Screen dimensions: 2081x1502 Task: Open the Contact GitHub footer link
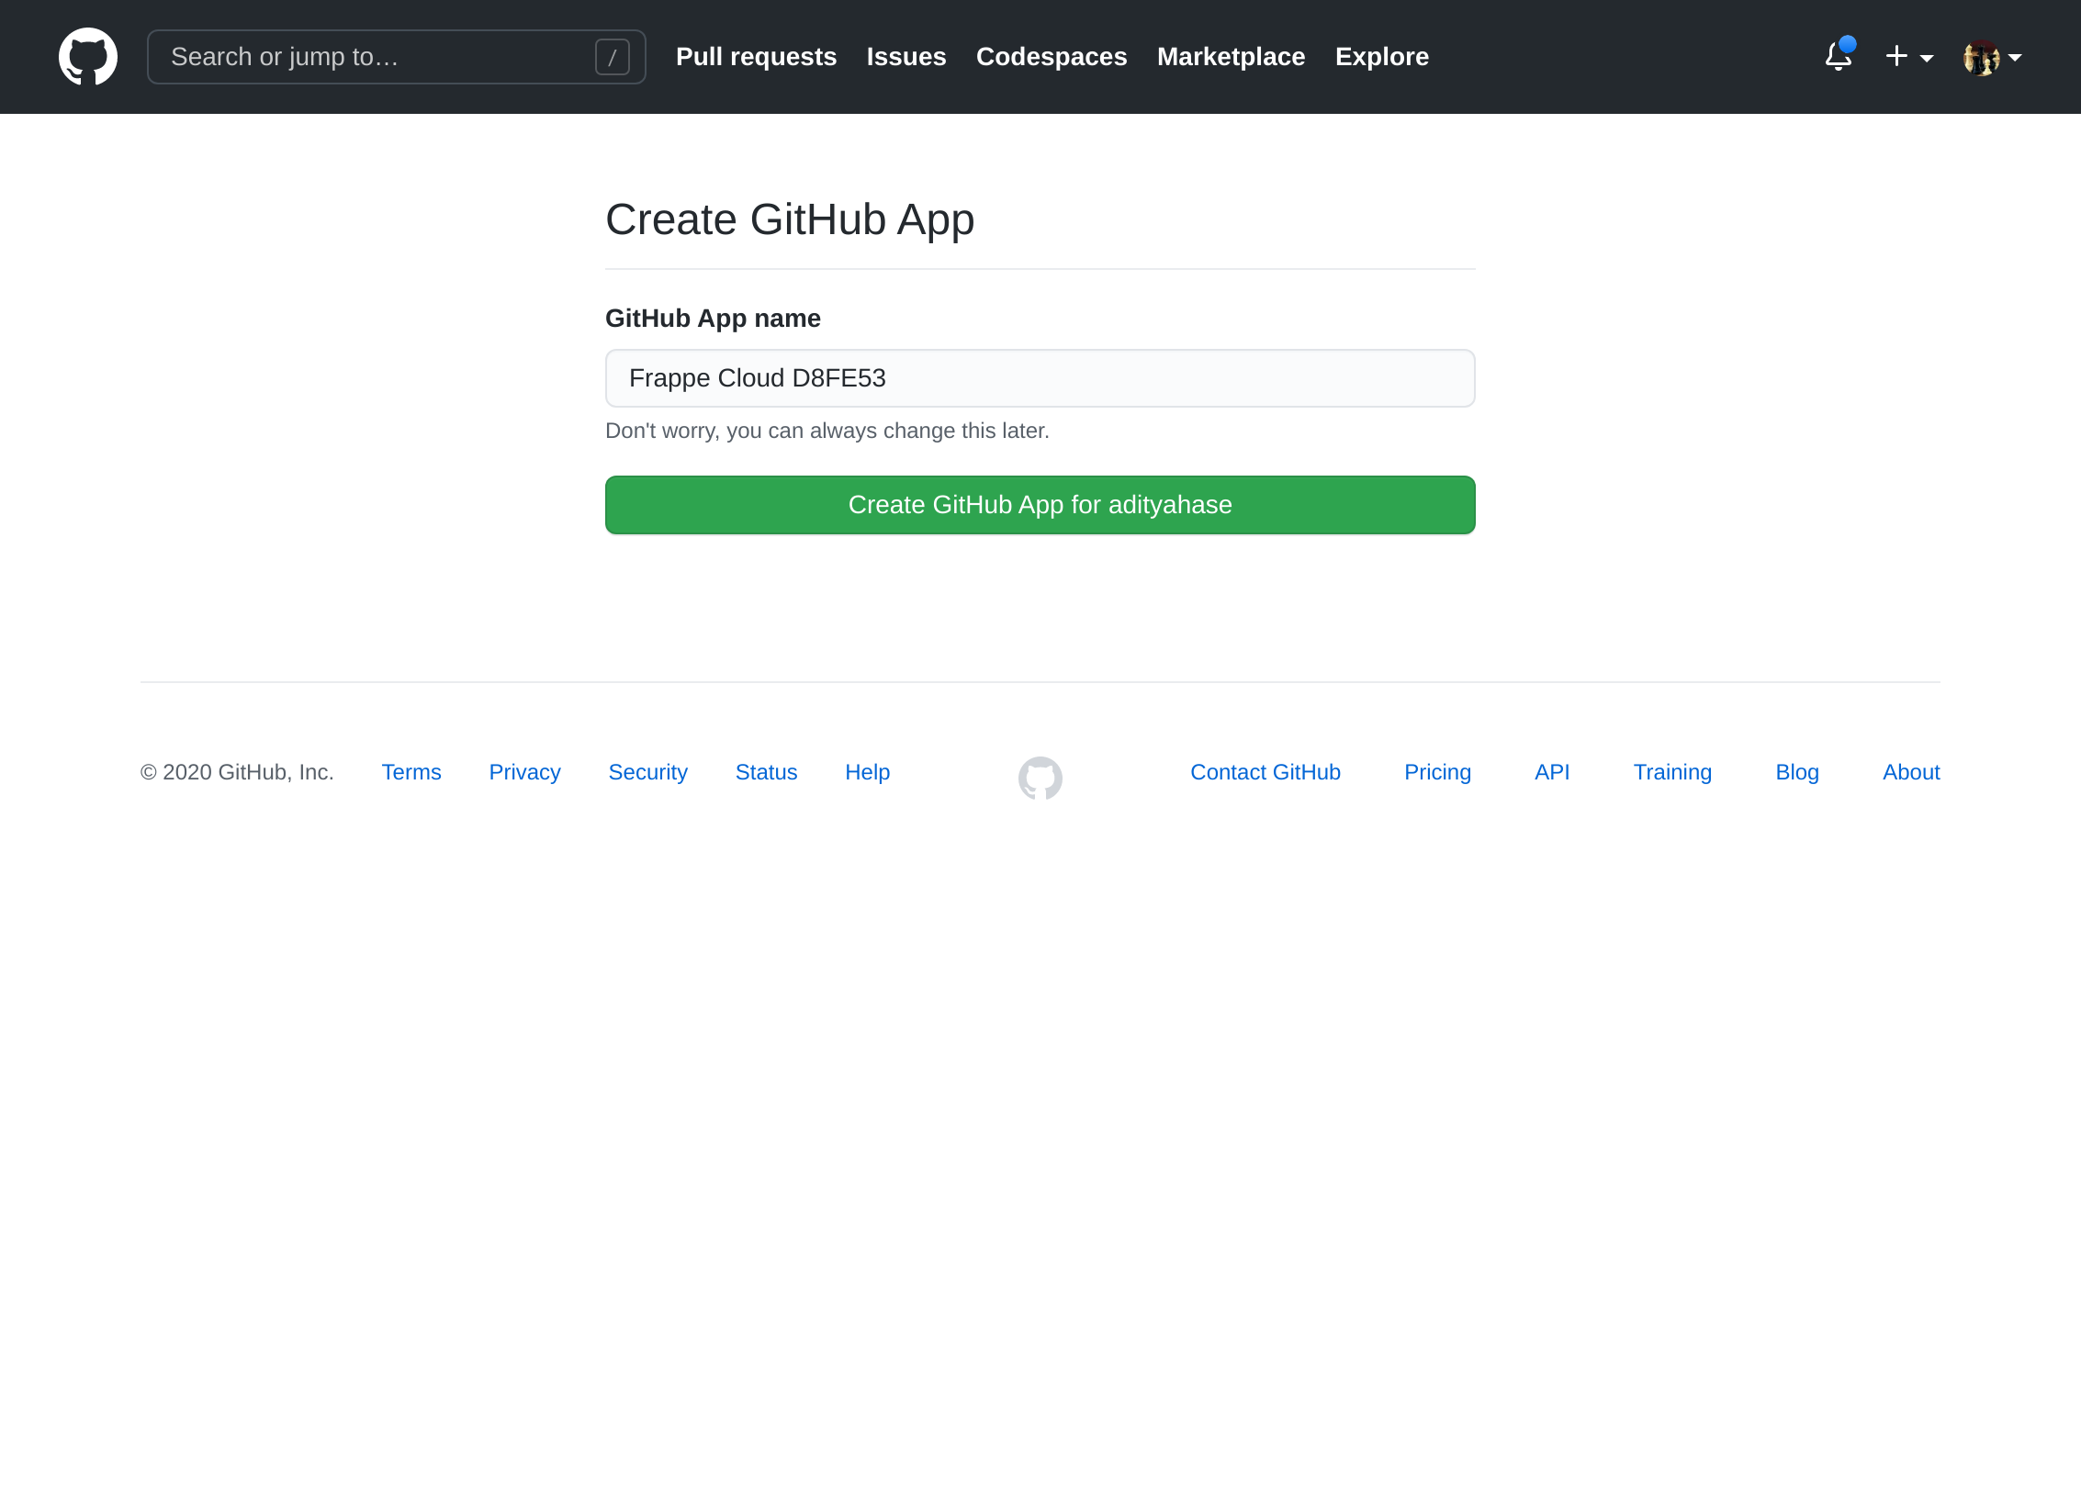click(1265, 772)
